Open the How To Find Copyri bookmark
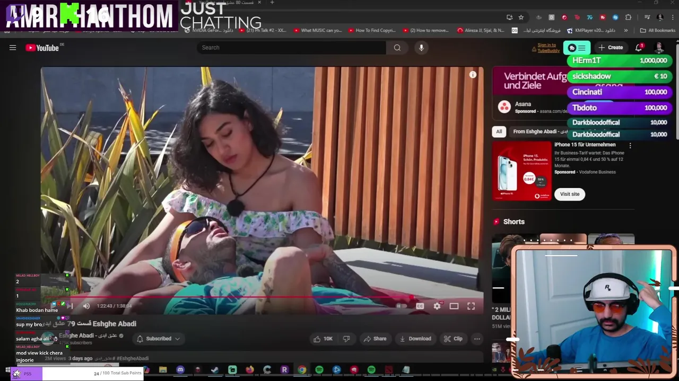Screen dimensions: 679x381 point(372,30)
